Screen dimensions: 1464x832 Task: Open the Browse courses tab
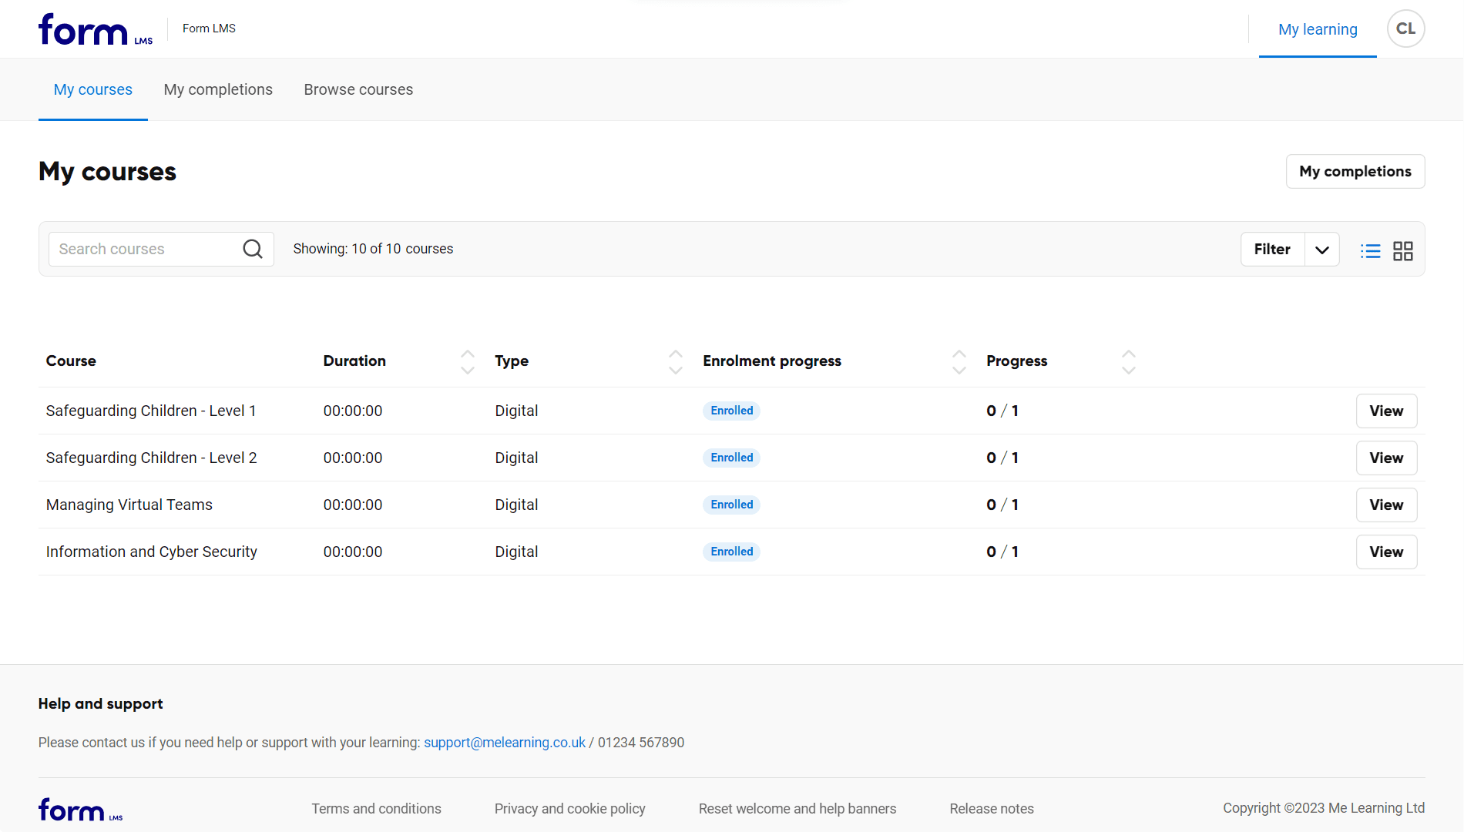click(x=358, y=90)
